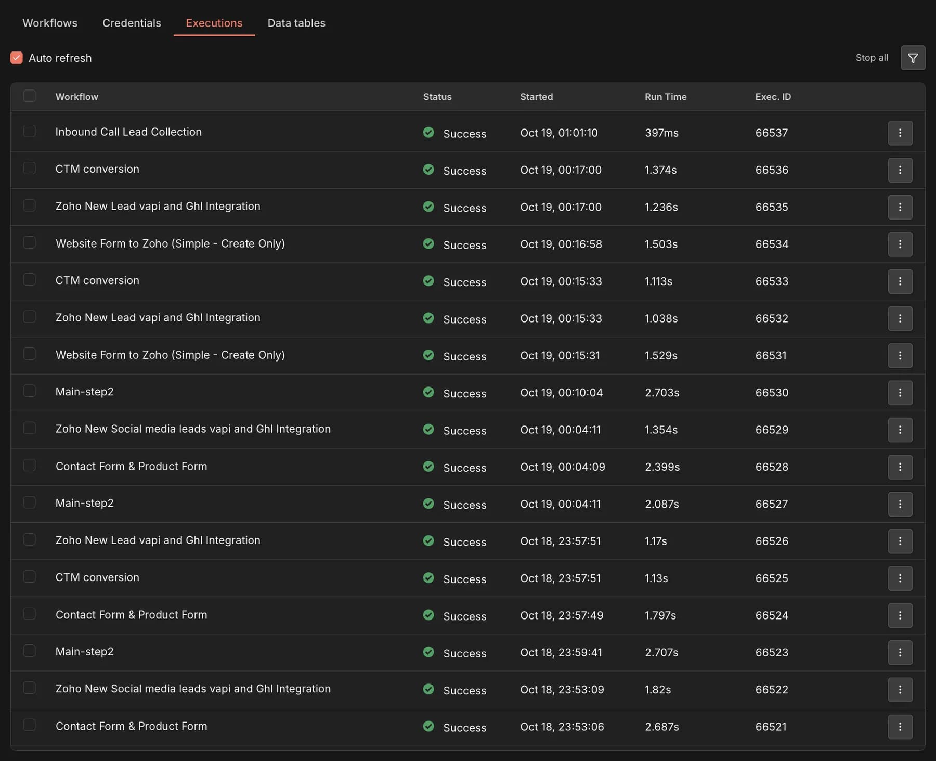
Task: Click the Started column header
Action: click(x=537, y=97)
